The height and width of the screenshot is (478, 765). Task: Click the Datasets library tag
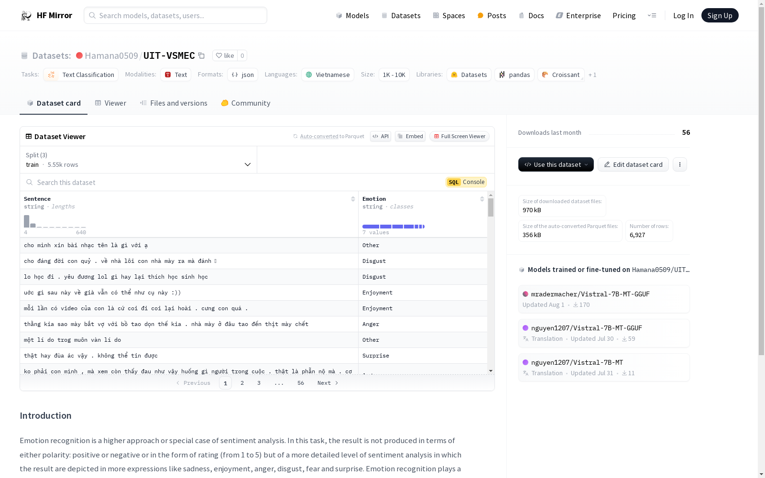point(469,75)
